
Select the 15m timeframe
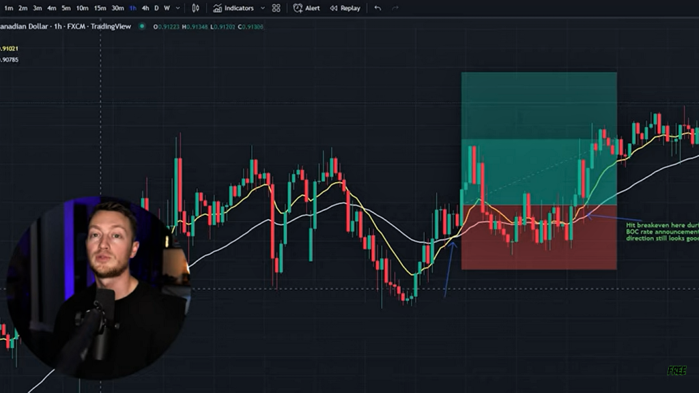[100, 8]
